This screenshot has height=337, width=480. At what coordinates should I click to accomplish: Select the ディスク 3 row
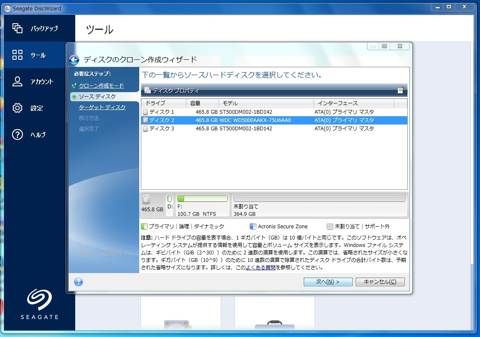pyautogui.click(x=274, y=128)
